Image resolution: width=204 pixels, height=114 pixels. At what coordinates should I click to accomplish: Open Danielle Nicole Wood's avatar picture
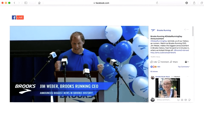coord(153,77)
